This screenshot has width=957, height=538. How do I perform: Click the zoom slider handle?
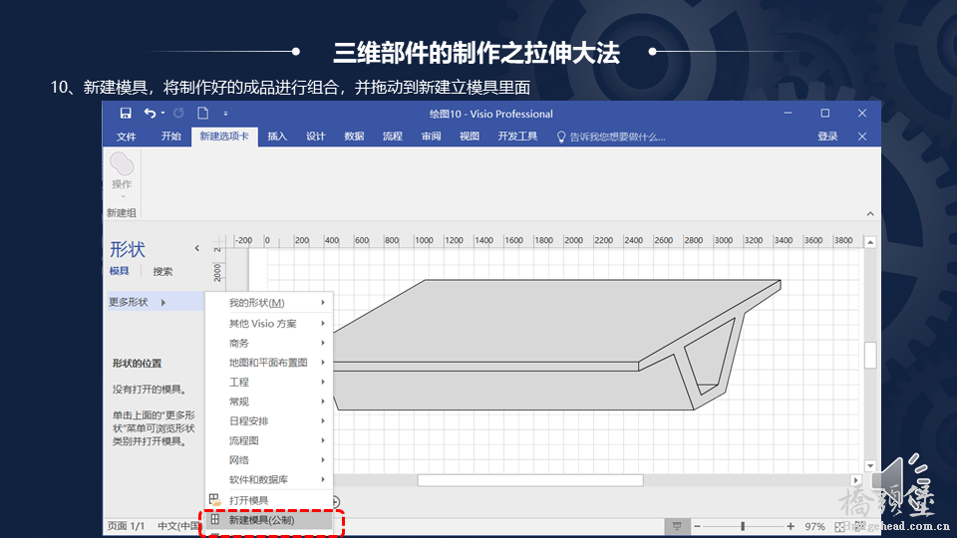coord(743,526)
